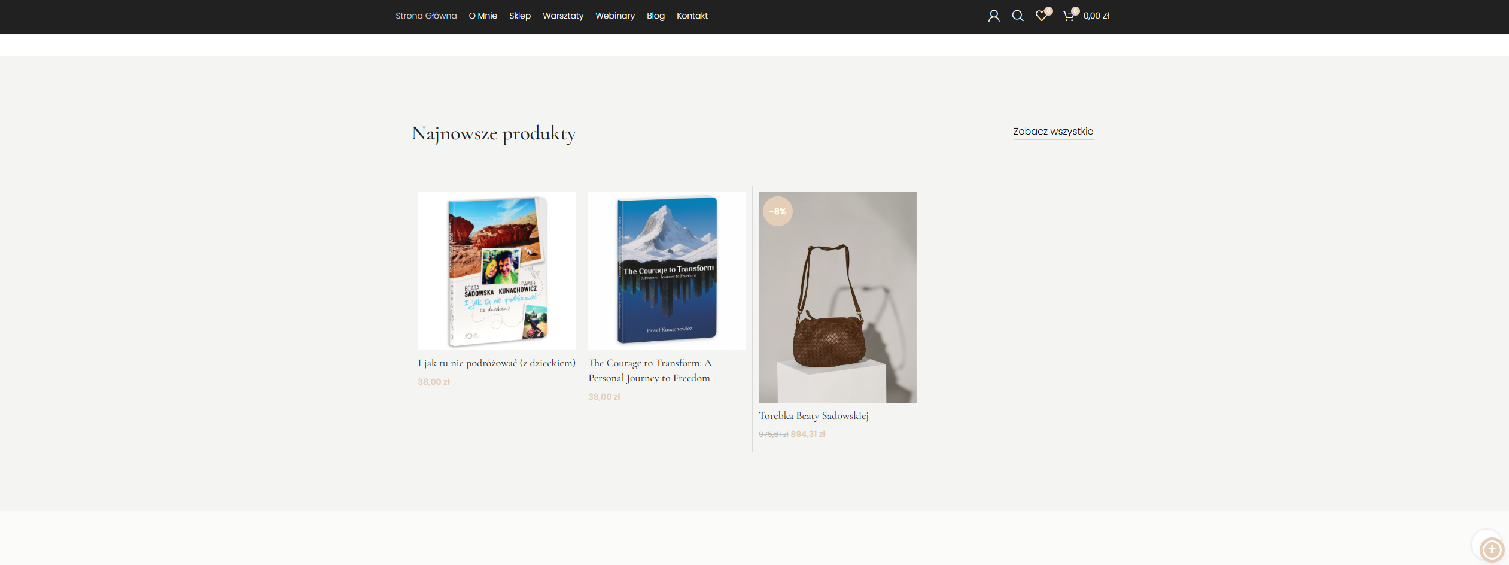Click the Zobacz wszystkie link

(1052, 132)
